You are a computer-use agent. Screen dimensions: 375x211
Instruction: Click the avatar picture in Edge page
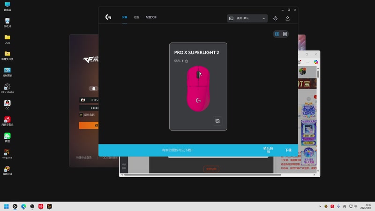(302, 71)
